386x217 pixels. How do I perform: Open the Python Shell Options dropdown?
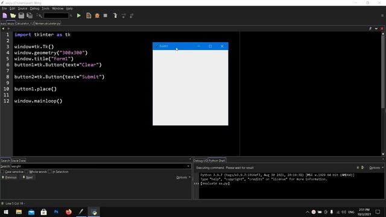[376, 168]
